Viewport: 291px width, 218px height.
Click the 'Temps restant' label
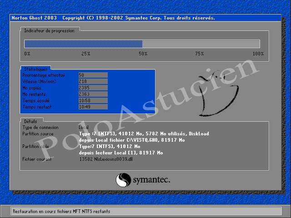point(37,107)
